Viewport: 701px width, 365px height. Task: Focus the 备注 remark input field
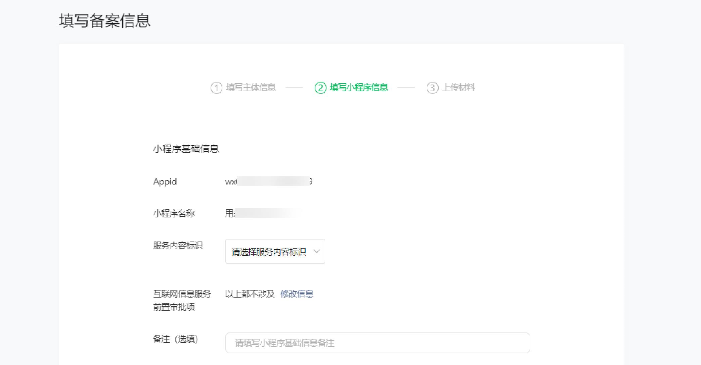[x=377, y=343]
